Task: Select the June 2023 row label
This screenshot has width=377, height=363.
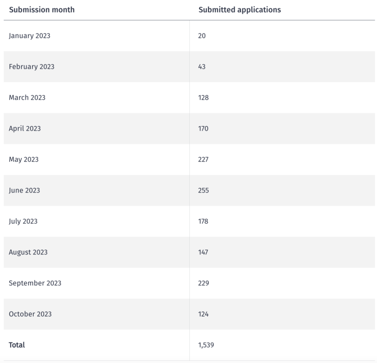Action: 24,190
